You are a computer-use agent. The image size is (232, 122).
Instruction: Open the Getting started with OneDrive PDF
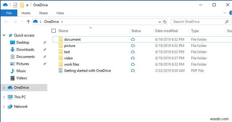tap(87, 71)
